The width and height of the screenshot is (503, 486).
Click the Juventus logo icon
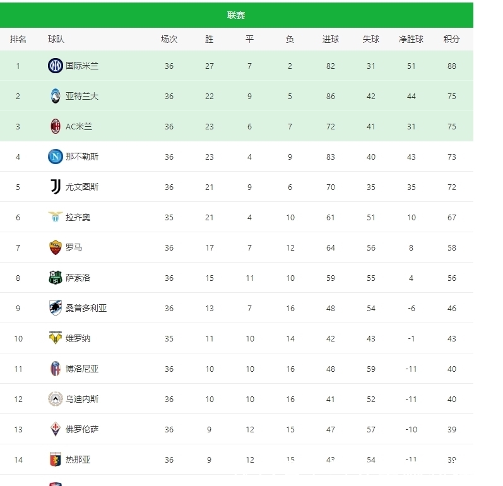click(x=56, y=187)
